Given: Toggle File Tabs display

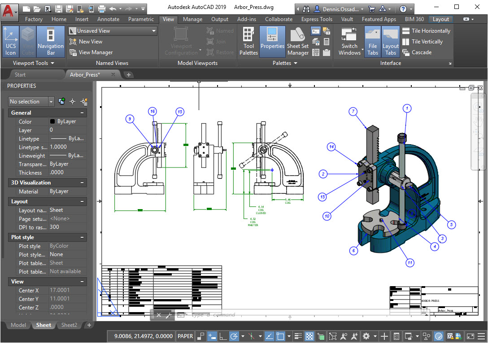Looking at the screenshot, I should 373,41.
